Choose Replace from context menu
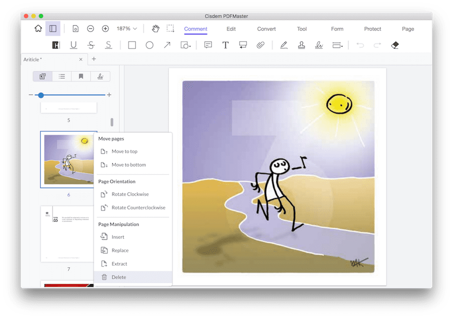 tap(133, 251)
